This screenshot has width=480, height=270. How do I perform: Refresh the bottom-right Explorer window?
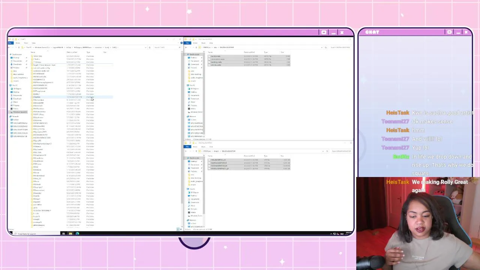(x=327, y=151)
